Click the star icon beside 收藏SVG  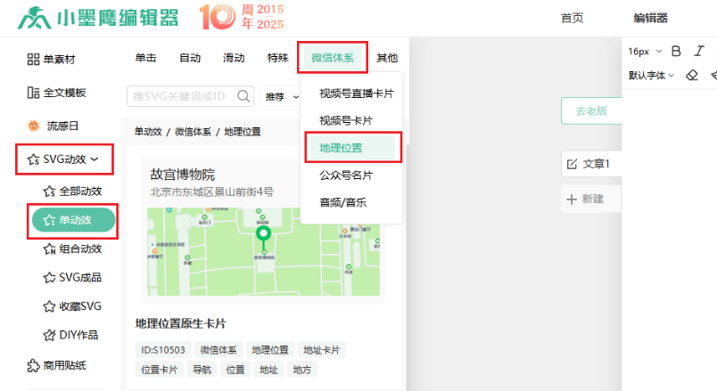click(x=49, y=306)
